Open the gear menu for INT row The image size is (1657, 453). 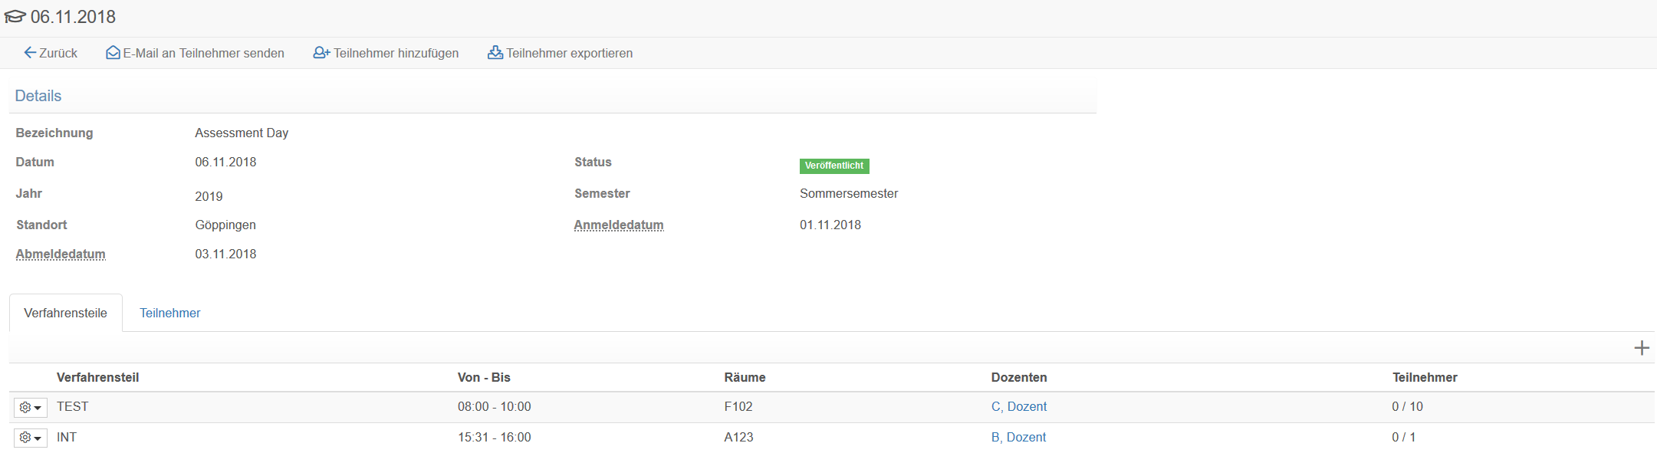[x=31, y=438]
